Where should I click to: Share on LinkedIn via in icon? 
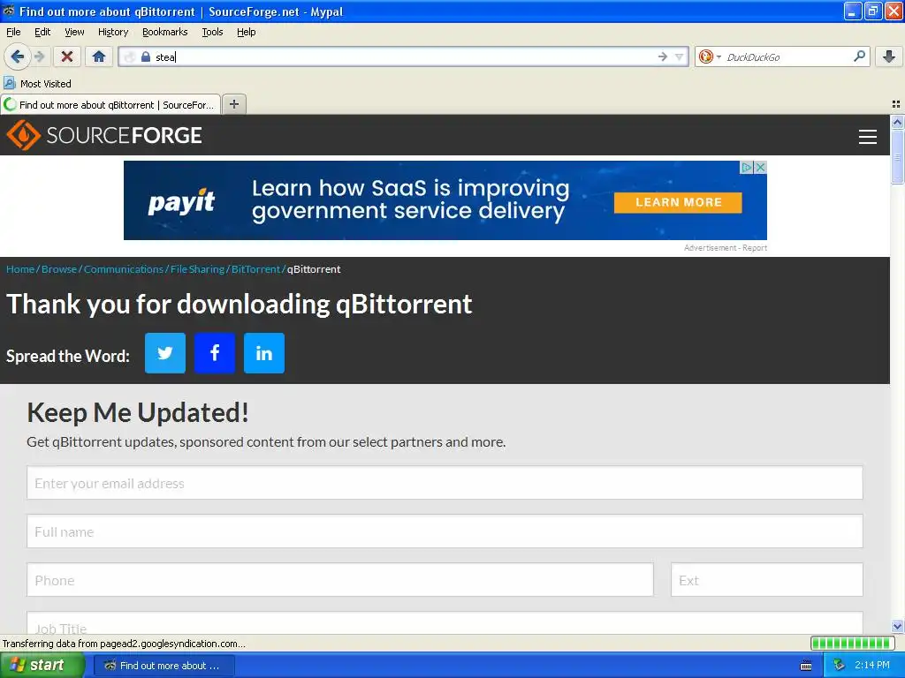click(x=263, y=353)
